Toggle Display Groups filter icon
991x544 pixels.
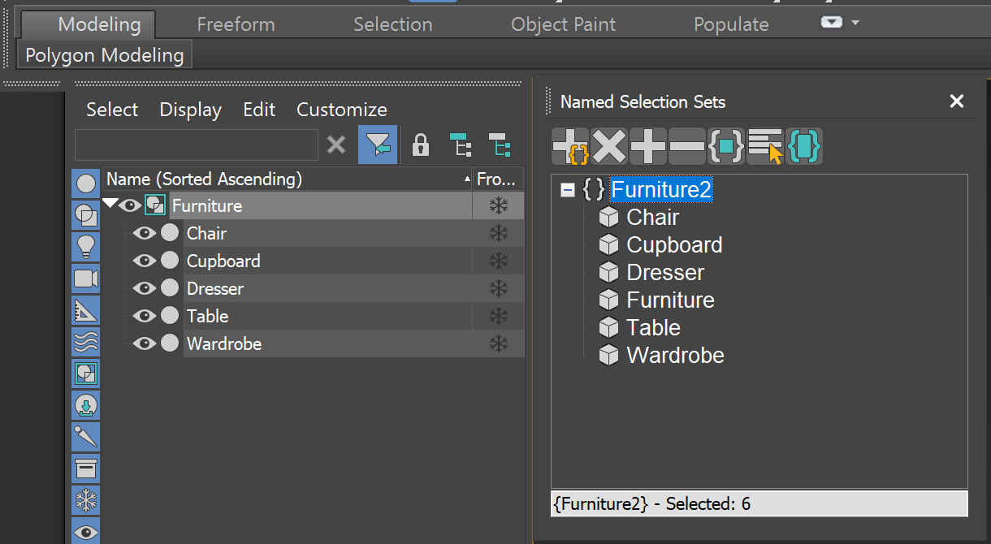coord(86,373)
